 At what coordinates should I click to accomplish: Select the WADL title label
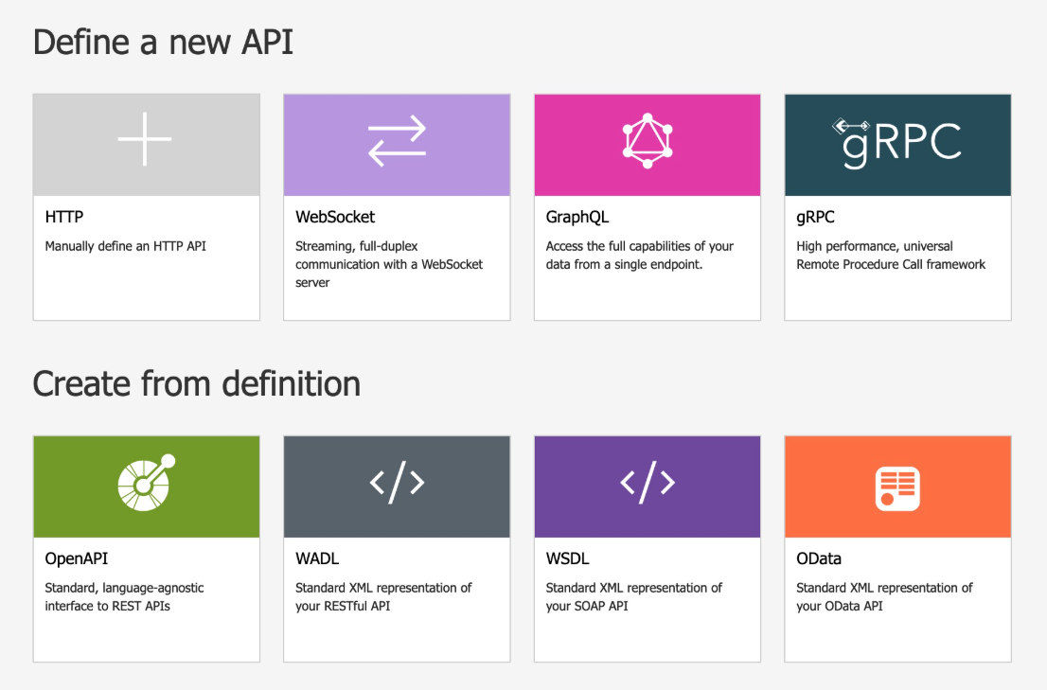(x=317, y=559)
